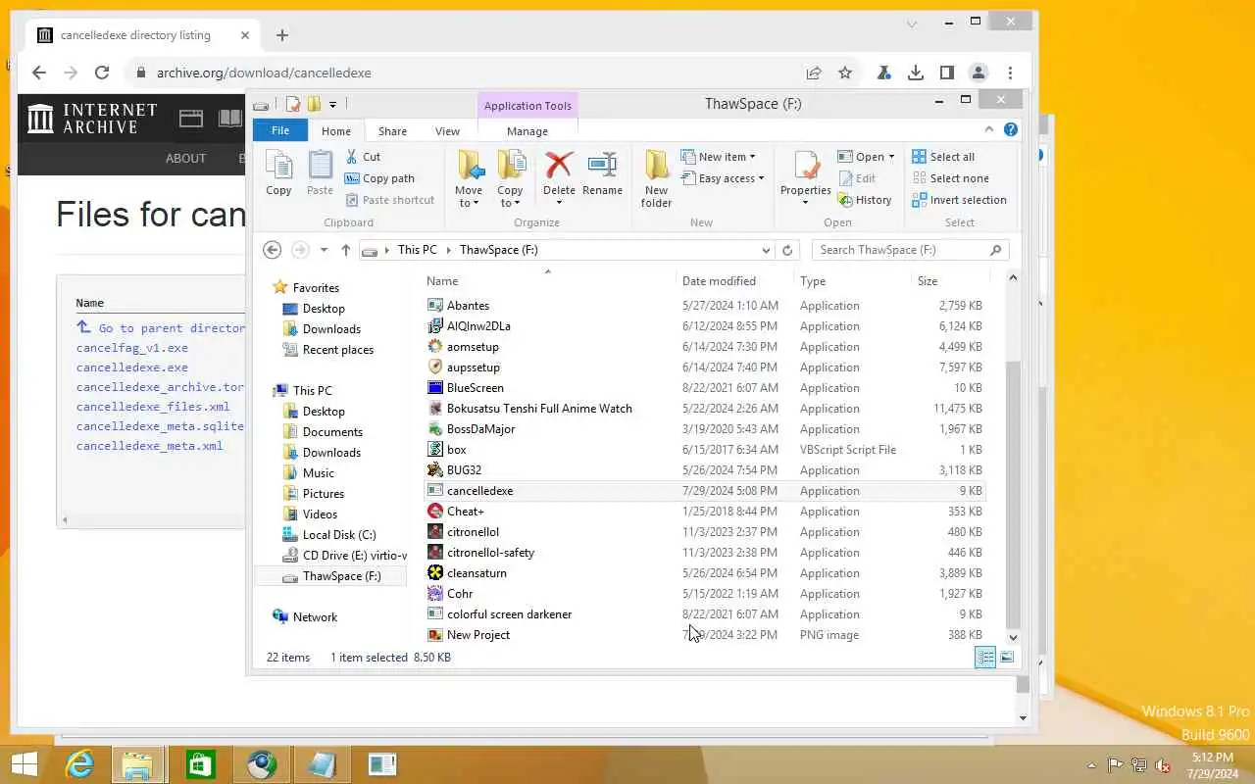This screenshot has height=784, width=1255.
Task: Click the Explorer Help question icon
Action: 1011,129
